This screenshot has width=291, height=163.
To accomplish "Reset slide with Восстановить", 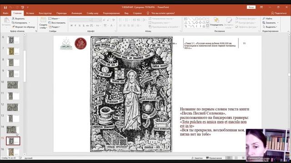I will pos(57,23).
